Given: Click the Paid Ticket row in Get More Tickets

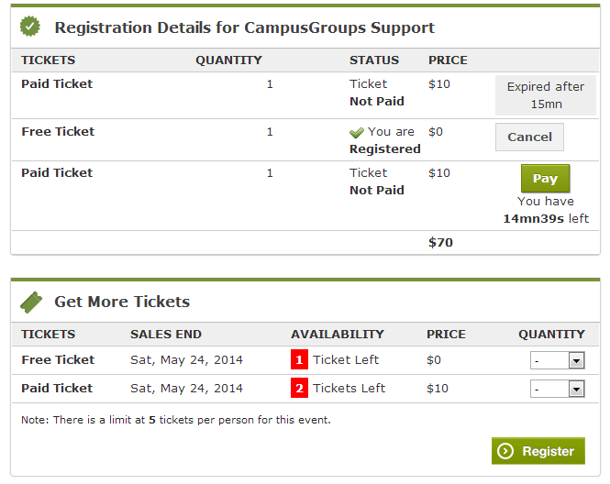Looking at the screenshot, I should click(305, 389).
